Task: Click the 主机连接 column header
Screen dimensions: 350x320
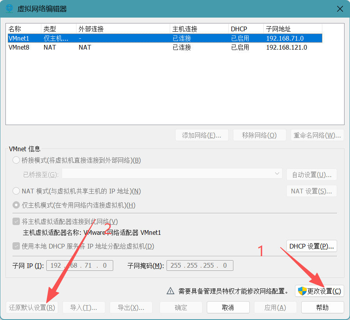Action: tap(199, 29)
